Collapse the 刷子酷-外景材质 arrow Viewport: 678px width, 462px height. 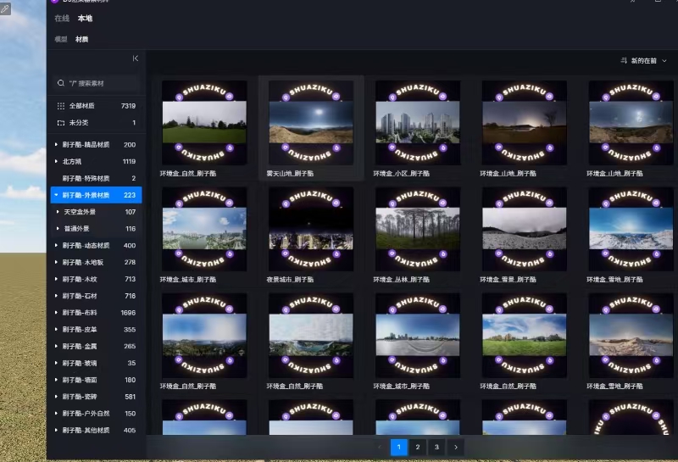click(x=56, y=195)
